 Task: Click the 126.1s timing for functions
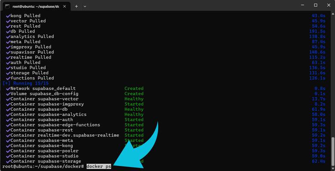click(x=317, y=78)
